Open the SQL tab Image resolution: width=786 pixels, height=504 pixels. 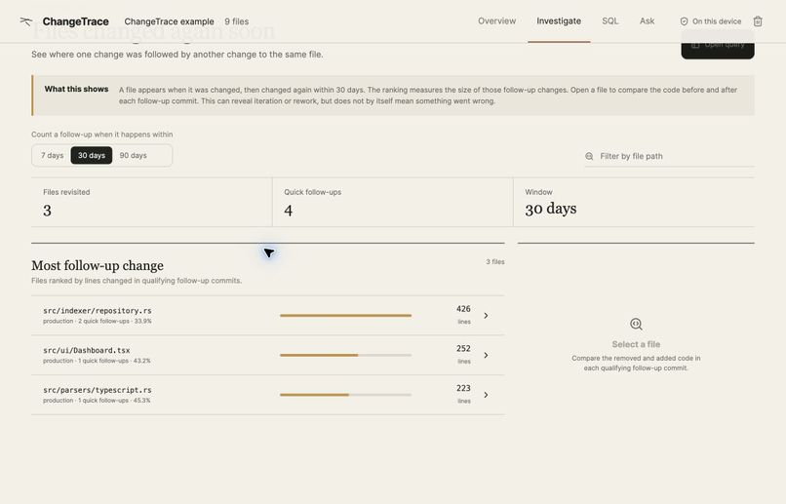pyautogui.click(x=610, y=21)
